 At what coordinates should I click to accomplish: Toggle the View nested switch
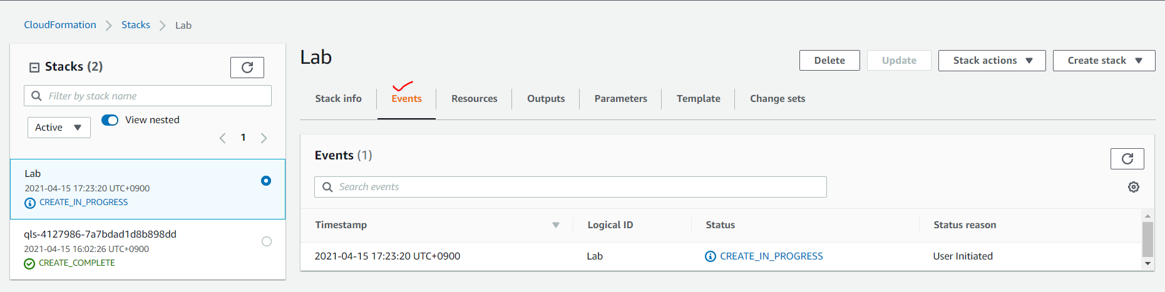[x=110, y=120]
